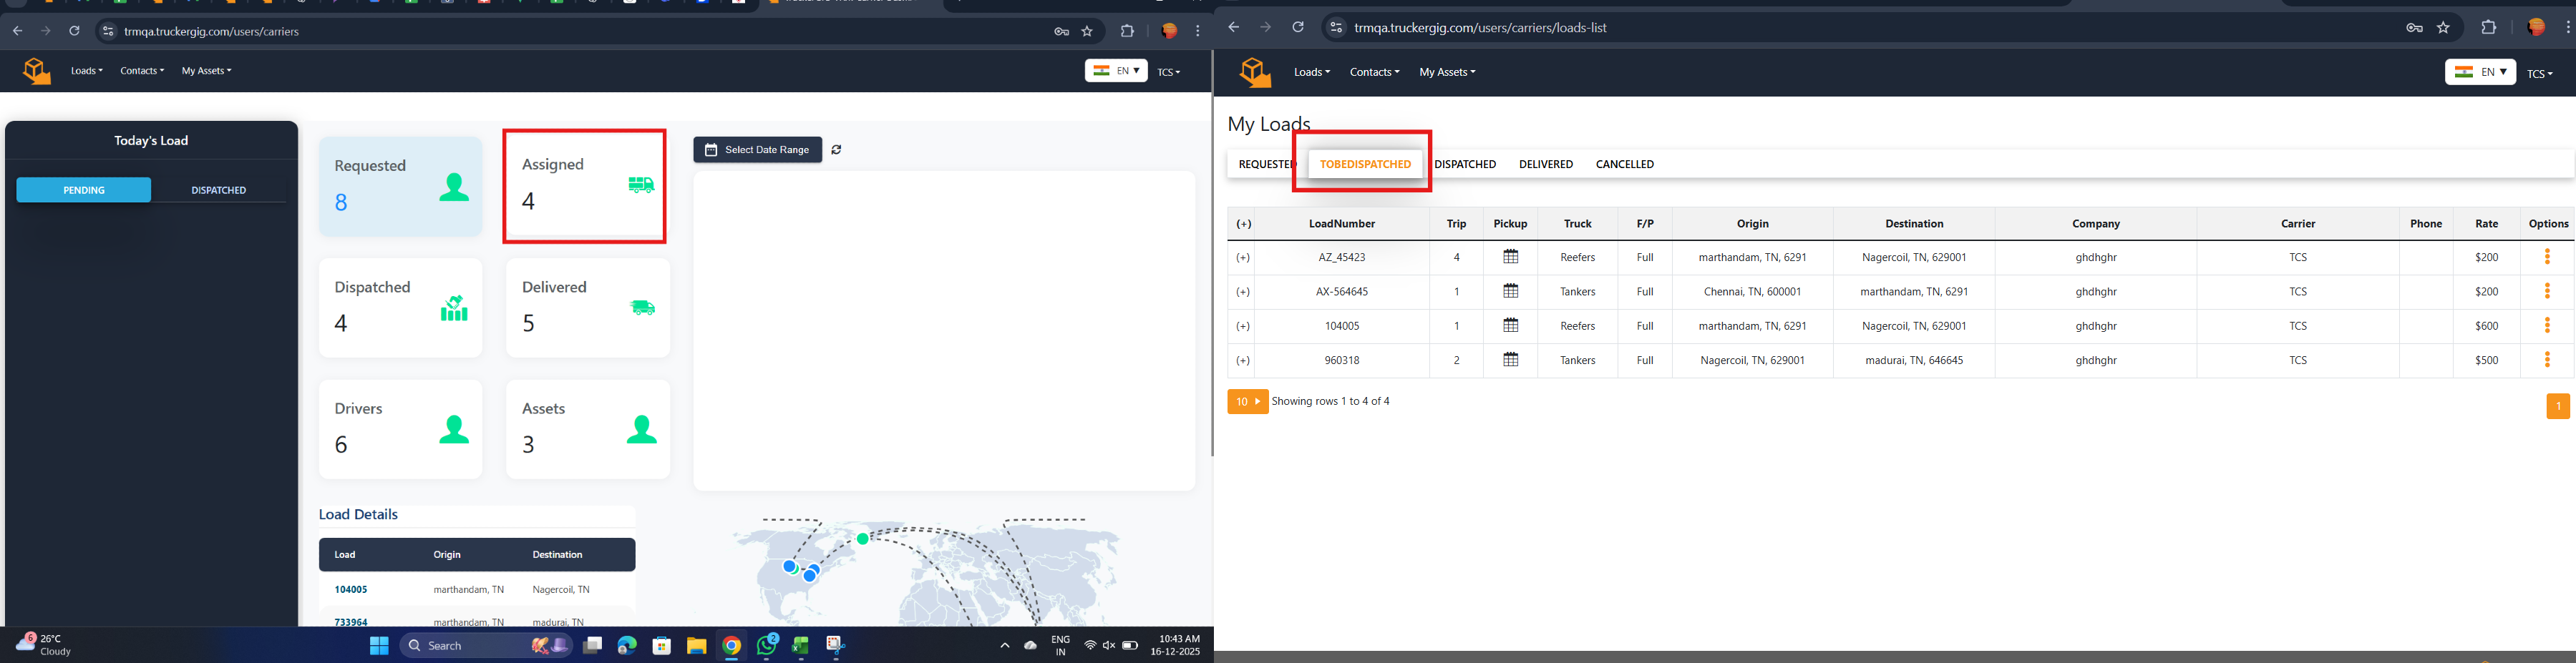2576x663 pixels.
Task: View site information for loads-list URL
Action: coord(1336,28)
